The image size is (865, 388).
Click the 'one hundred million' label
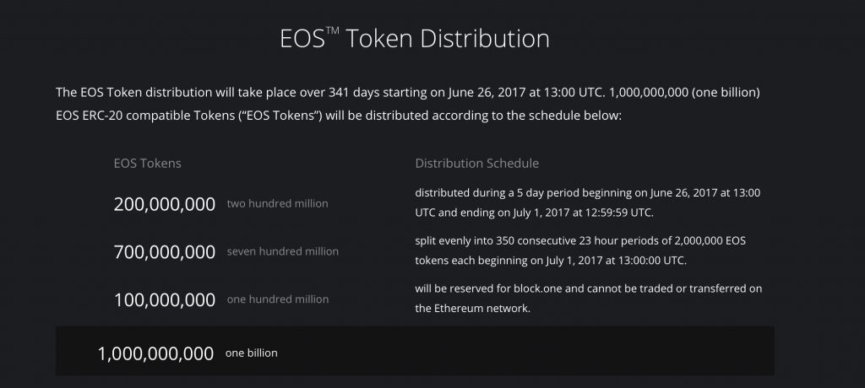tap(277, 299)
